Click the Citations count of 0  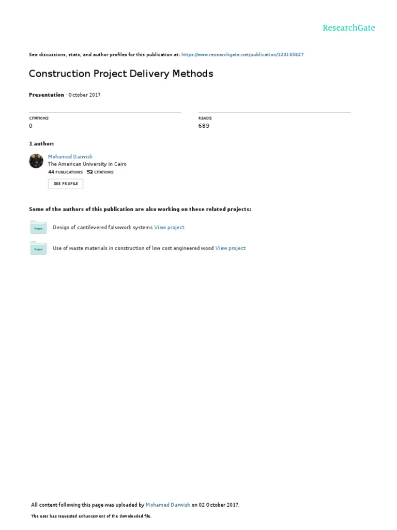(x=30, y=126)
